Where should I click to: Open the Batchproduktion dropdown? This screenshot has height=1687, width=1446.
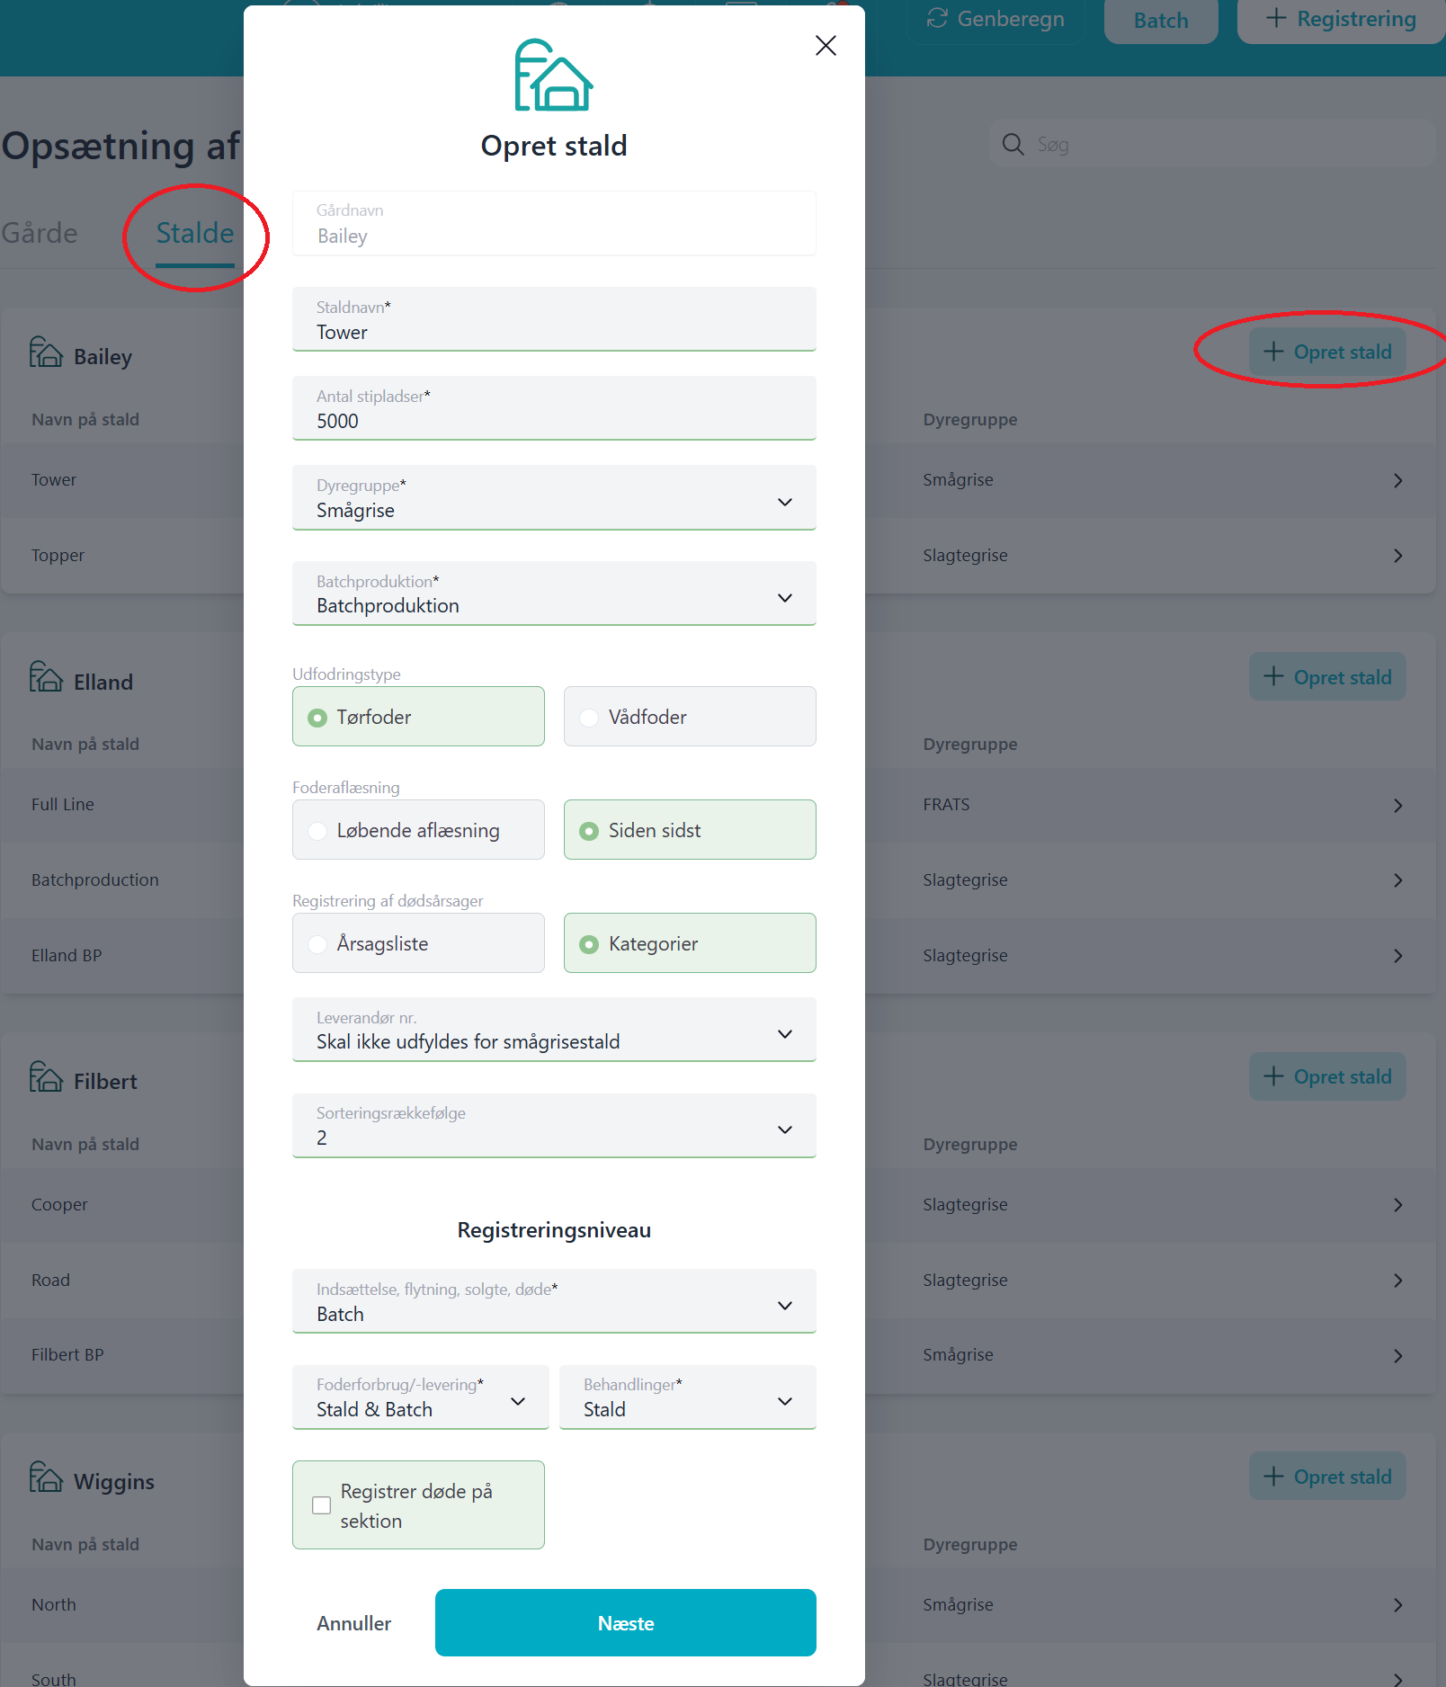click(x=553, y=594)
